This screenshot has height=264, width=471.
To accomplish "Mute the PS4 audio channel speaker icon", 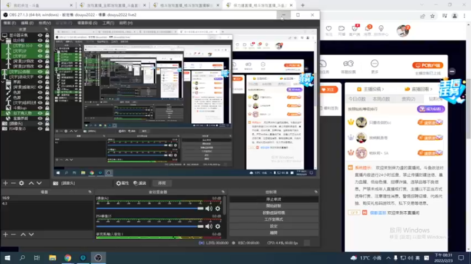I will click(209, 226).
